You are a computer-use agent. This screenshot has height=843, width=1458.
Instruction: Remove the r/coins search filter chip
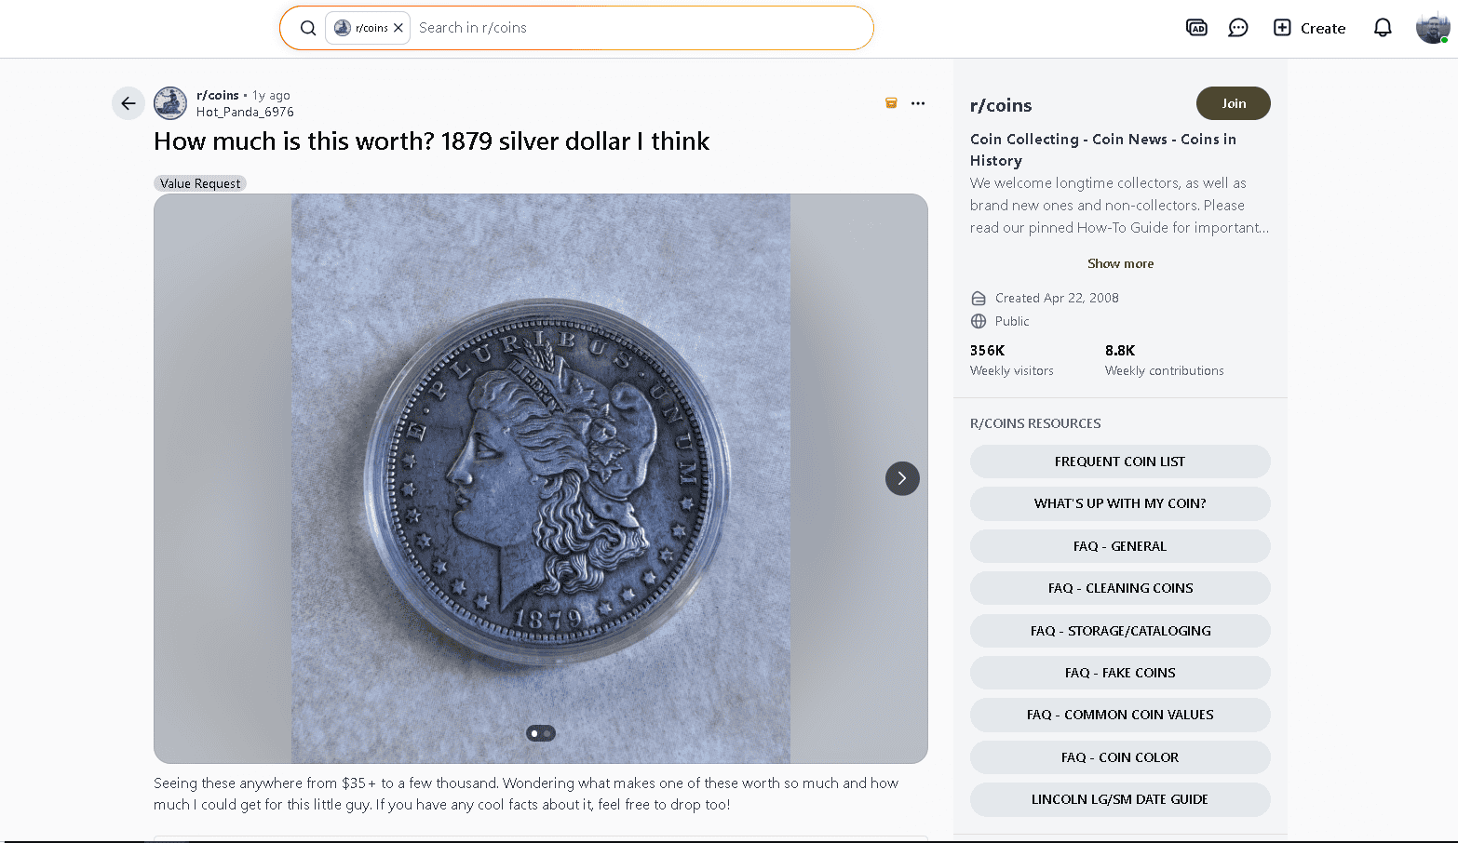(x=398, y=27)
